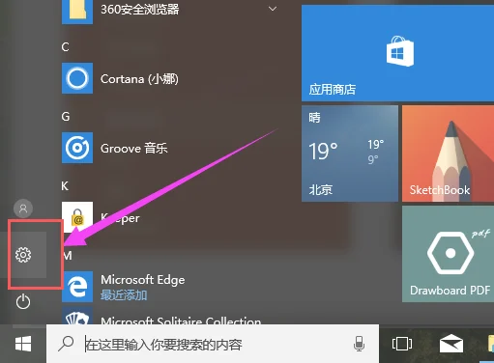
Task: Click the Power button icon
Action: 23,302
